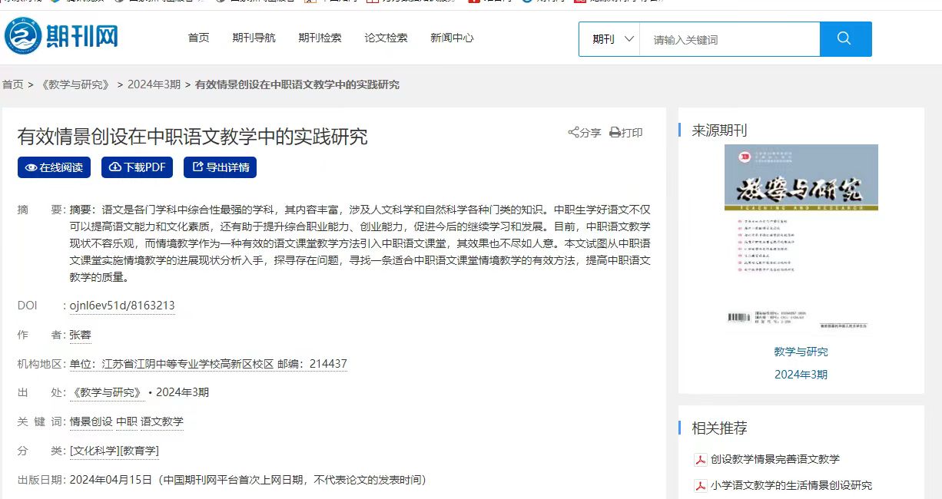The height and width of the screenshot is (499, 942).
Task: Open PDF icon beside 小学语文教学的生活情景创设研究
Action: (700, 486)
